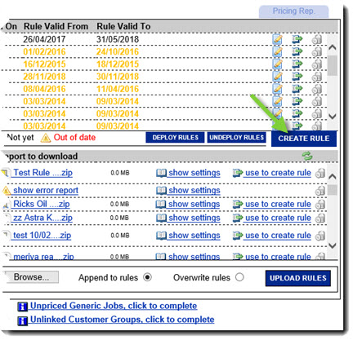The height and width of the screenshot is (340, 353).
Task: Click the UNDEPLOY RULES button
Action: click(236, 138)
